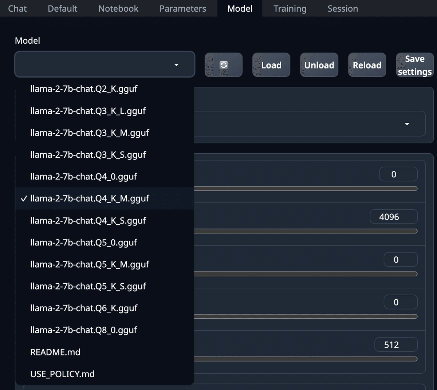This screenshot has height=390, width=437.
Task: Choose llama-2-7b-chat.Q5_K_S.gguf option
Action: click(x=105, y=286)
